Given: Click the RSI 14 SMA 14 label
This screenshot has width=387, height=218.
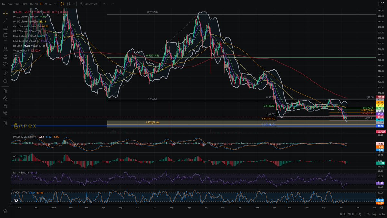Looking at the screenshot, I should 21,173.
